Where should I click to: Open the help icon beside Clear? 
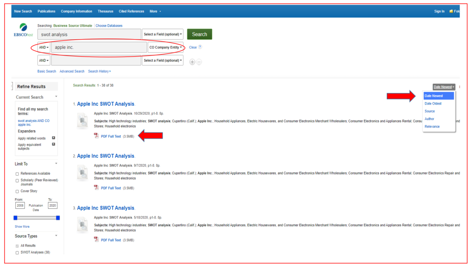click(x=200, y=47)
